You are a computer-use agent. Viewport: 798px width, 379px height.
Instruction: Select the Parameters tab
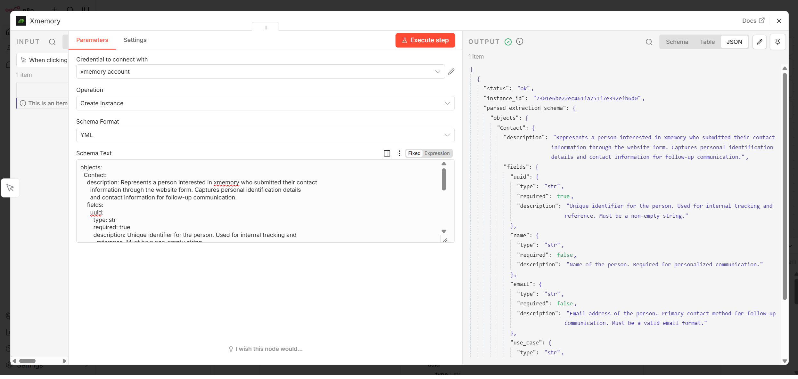(92, 40)
